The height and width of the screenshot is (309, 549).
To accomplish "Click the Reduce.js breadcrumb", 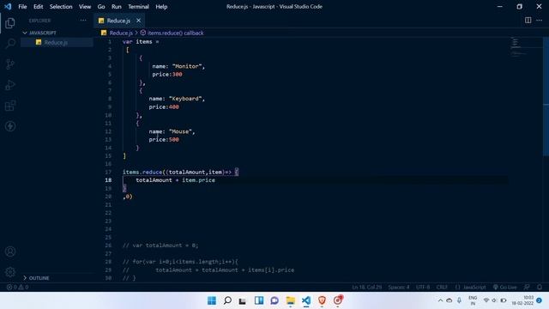I will tap(121, 33).
